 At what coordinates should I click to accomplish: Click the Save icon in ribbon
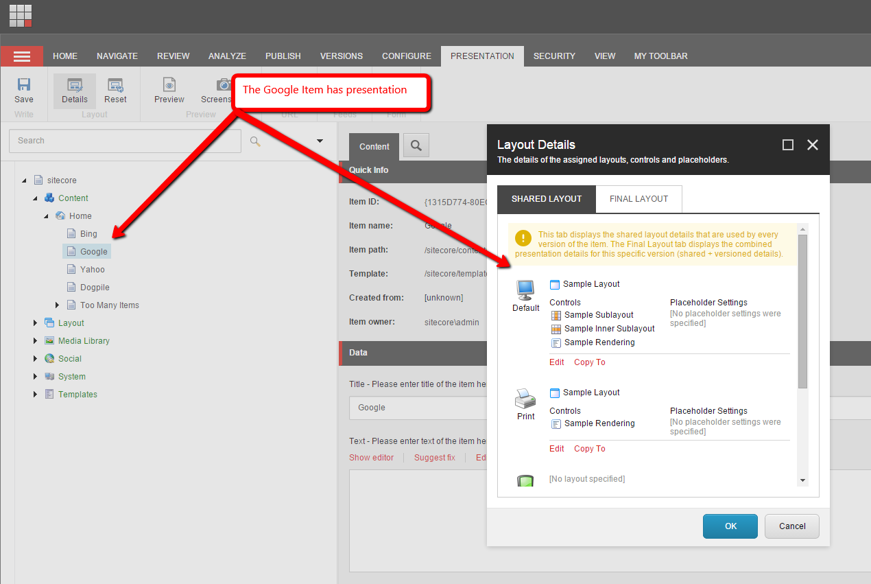(24, 85)
